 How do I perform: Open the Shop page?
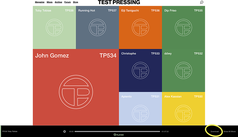click(x=76, y=2)
